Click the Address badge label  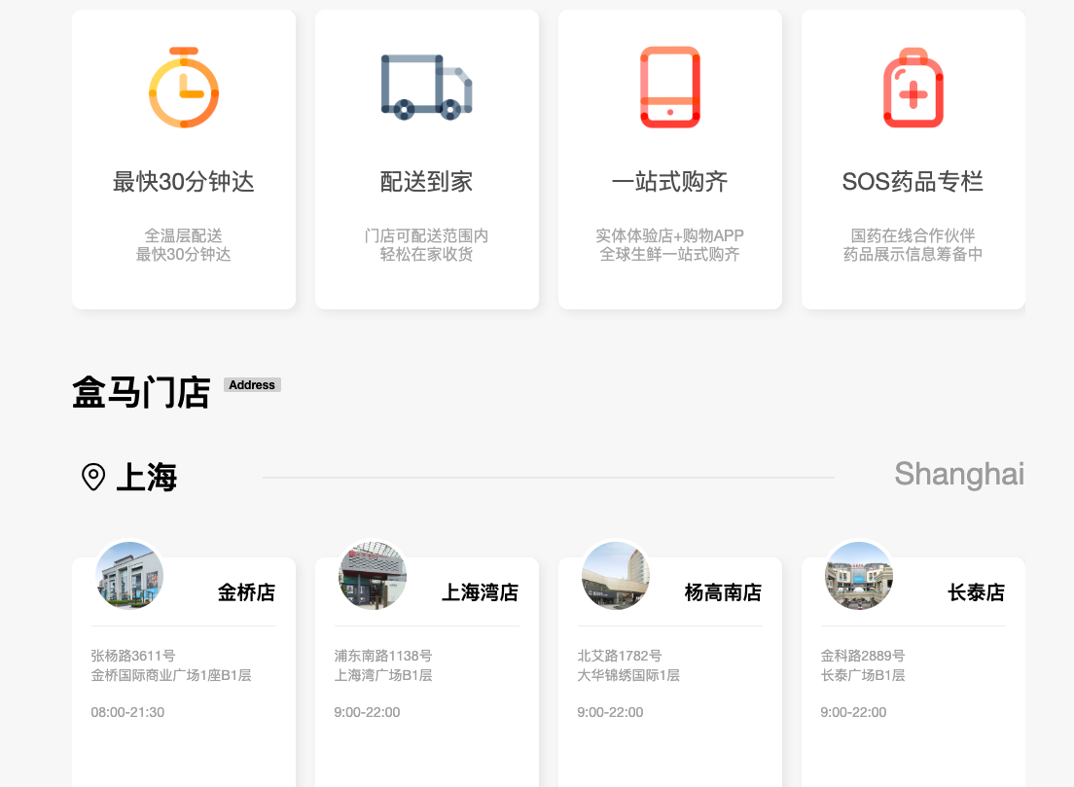click(252, 385)
